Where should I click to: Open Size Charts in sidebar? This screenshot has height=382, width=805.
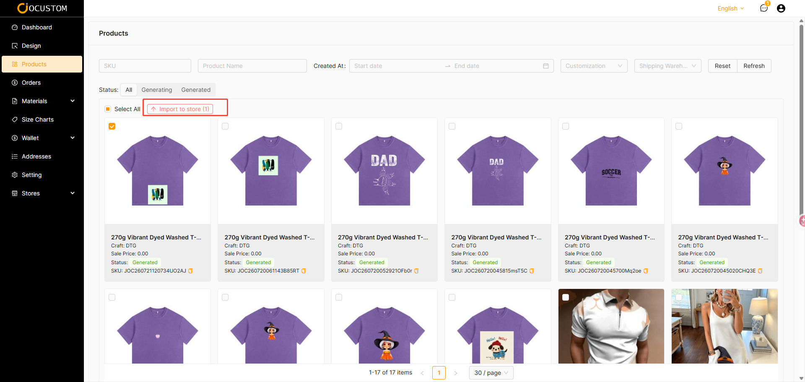coord(42,120)
